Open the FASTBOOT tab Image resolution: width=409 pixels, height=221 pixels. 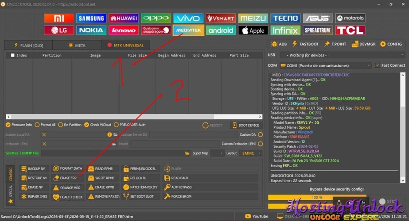pyautogui.click(x=305, y=44)
